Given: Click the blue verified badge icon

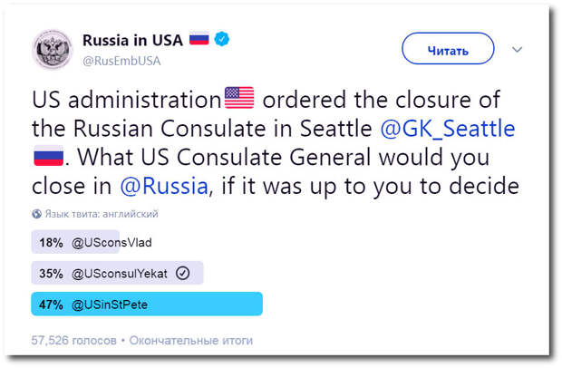Looking at the screenshot, I should [222, 39].
